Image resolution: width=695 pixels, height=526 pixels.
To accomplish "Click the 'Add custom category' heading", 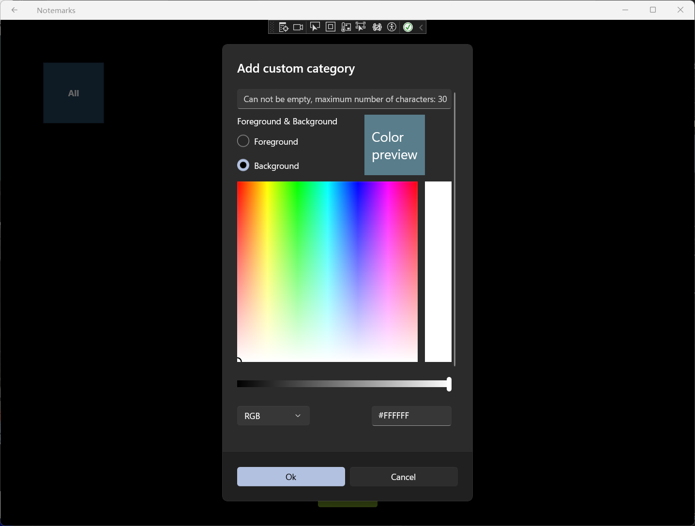I will click(x=296, y=69).
